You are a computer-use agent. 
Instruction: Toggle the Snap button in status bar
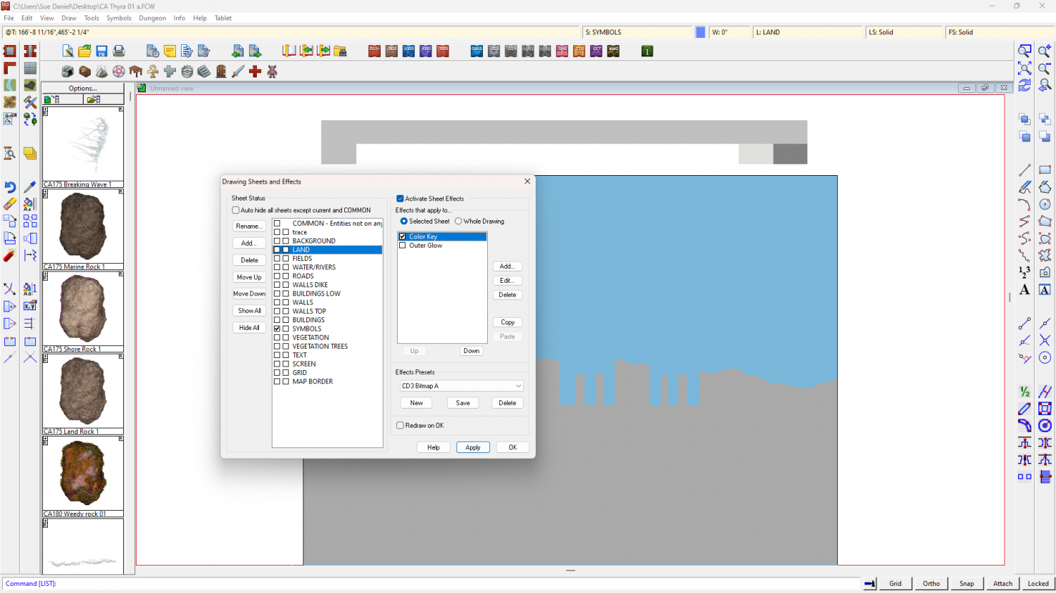point(967,583)
